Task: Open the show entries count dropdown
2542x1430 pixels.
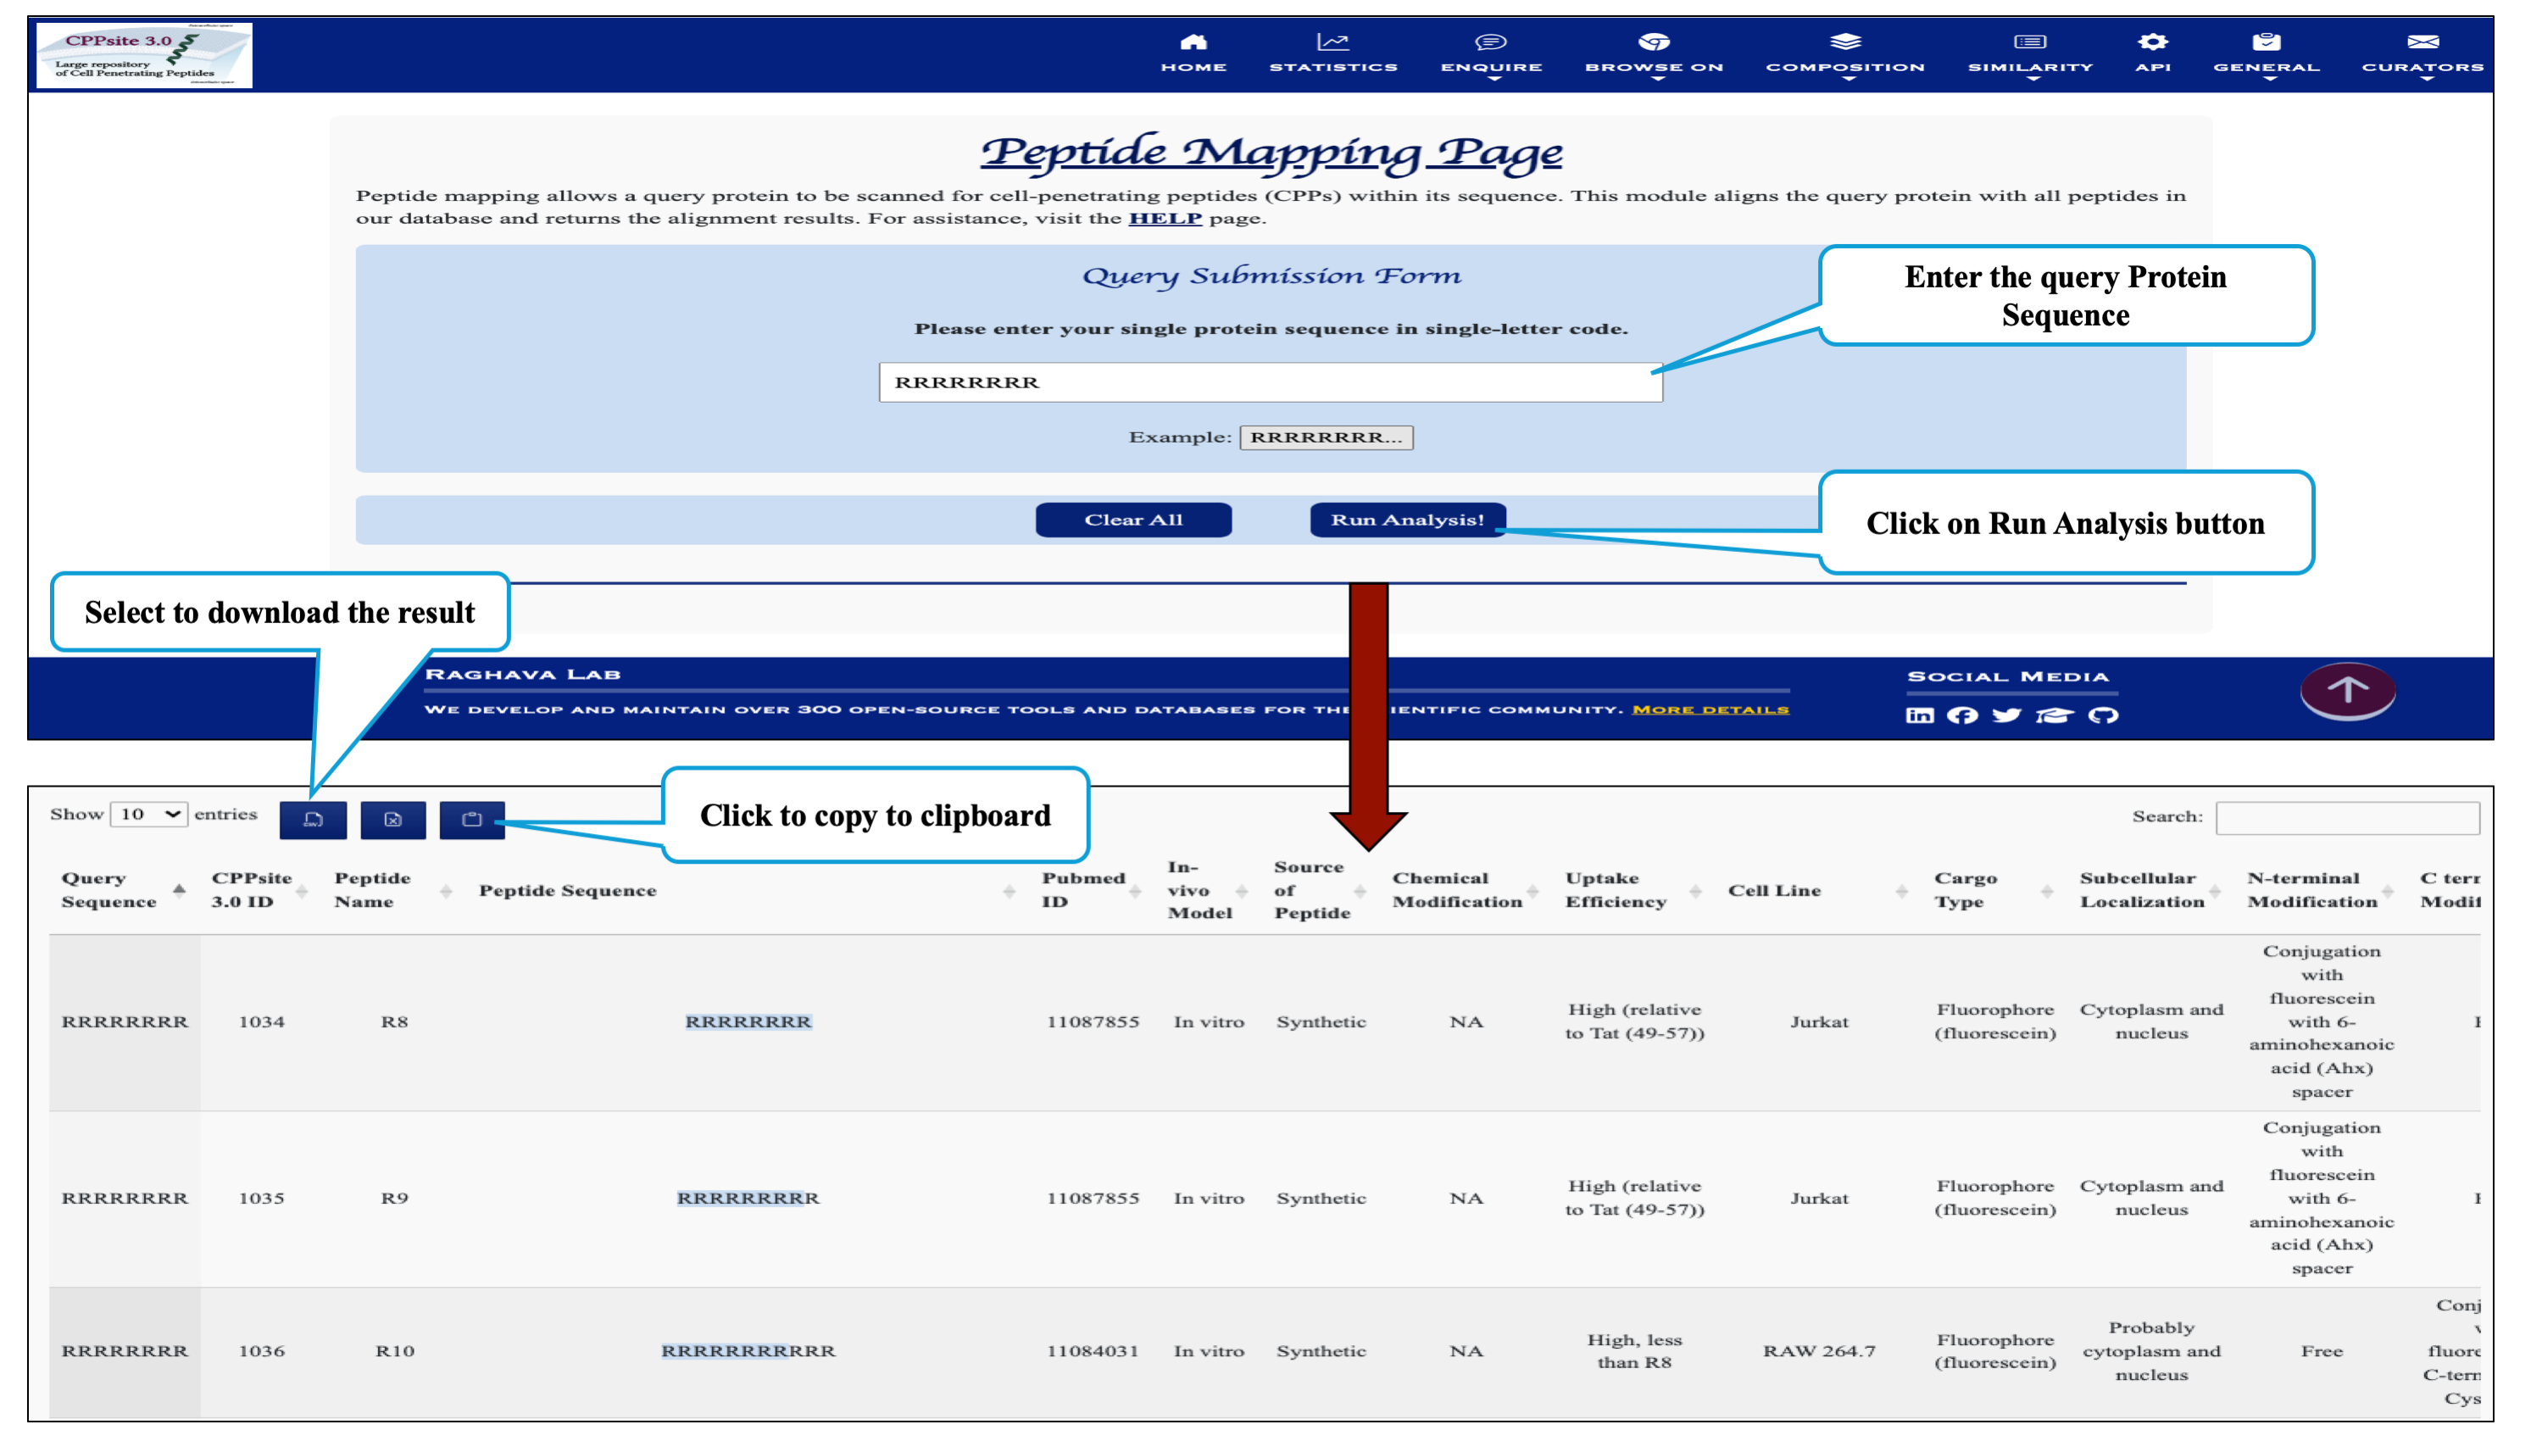Action: pos(149,815)
